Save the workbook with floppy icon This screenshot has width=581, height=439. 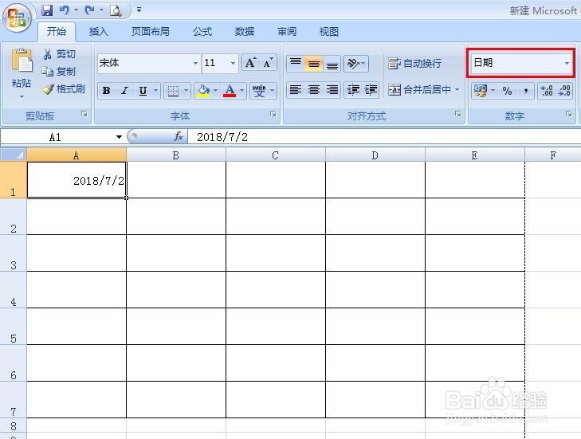(x=47, y=10)
